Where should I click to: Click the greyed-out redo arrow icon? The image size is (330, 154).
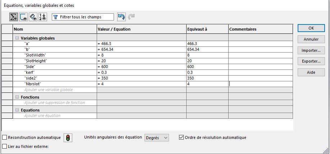pos(131,17)
